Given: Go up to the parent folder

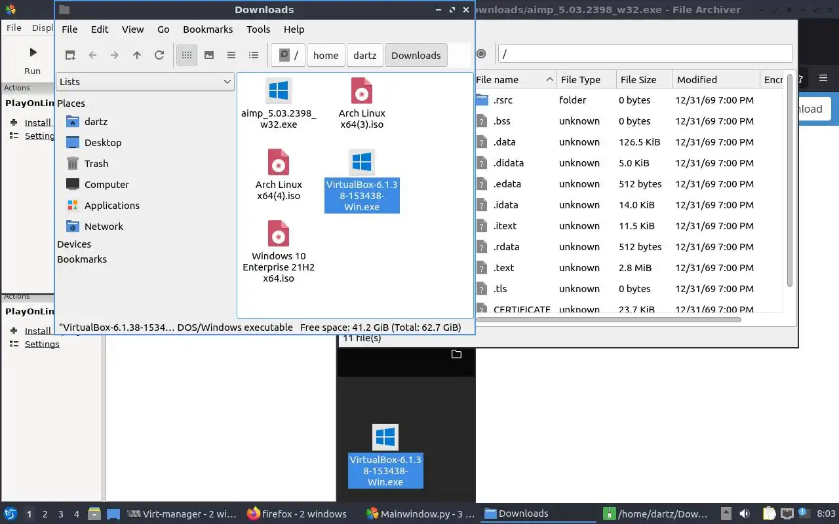Looking at the screenshot, I should coord(137,55).
